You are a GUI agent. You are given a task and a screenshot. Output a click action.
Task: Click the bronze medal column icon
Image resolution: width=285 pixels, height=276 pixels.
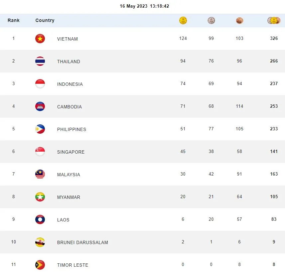239,21
